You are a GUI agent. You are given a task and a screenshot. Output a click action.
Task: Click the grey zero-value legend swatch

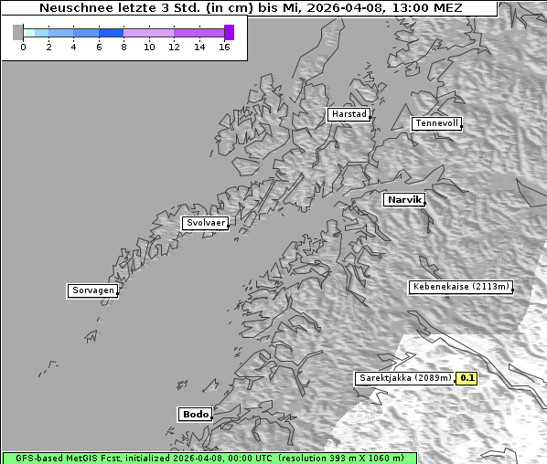pos(17,32)
